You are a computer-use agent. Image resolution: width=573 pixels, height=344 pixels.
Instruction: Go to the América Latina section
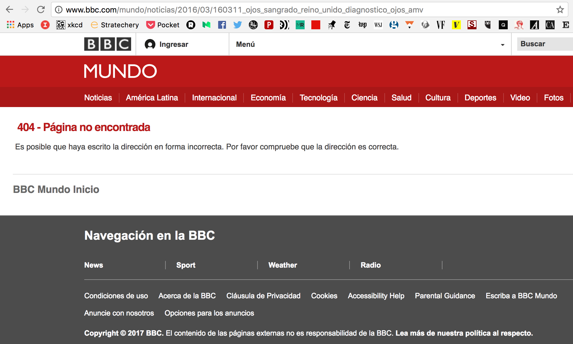coord(152,98)
